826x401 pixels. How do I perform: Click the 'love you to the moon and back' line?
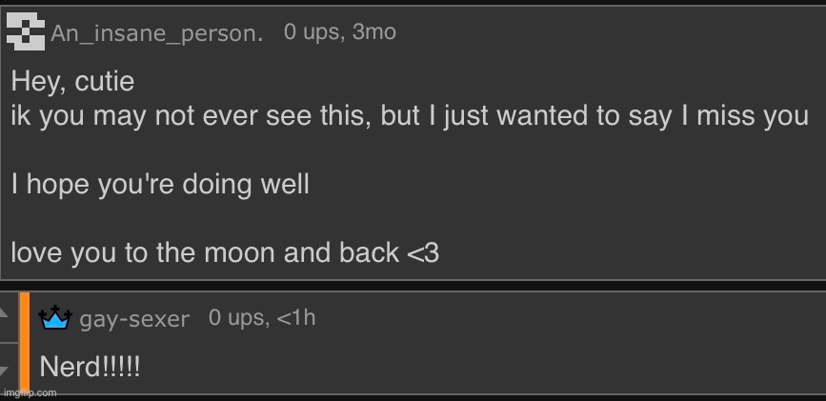point(225,253)
